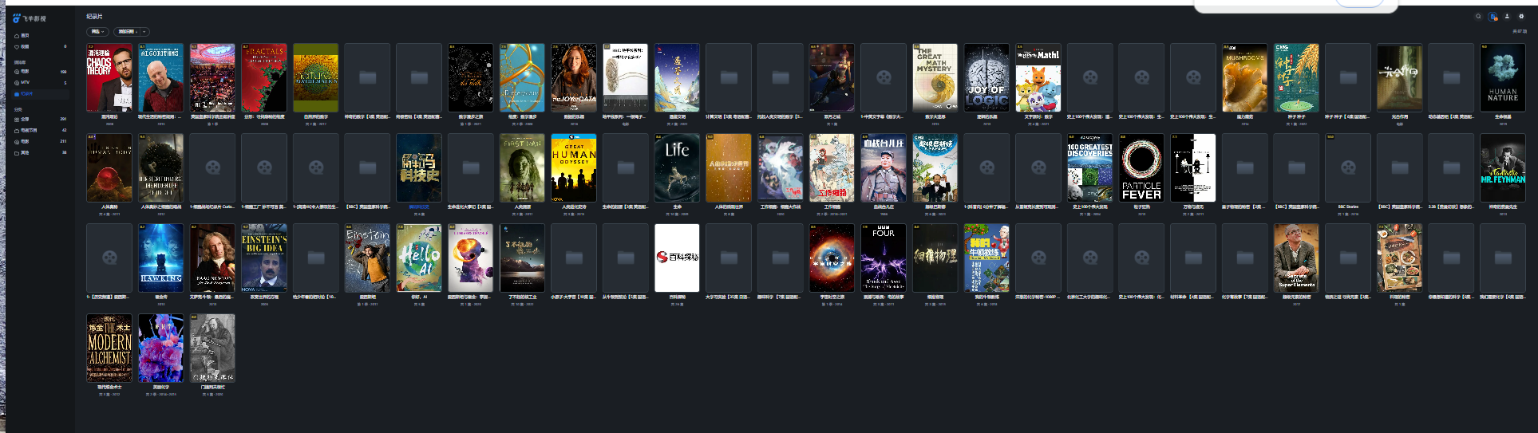
Task: Open the 相信物理 poster
Action: [935, 258]
